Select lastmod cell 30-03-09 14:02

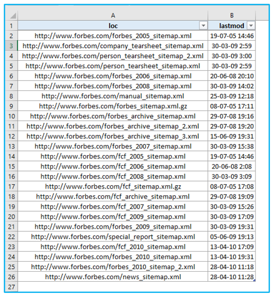pyautogui.click(x=232, y=86)
